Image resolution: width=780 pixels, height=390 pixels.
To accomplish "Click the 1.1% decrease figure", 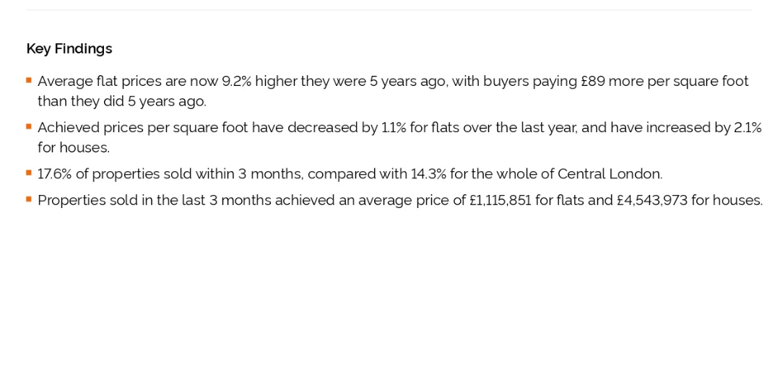I will coord(394,128).
